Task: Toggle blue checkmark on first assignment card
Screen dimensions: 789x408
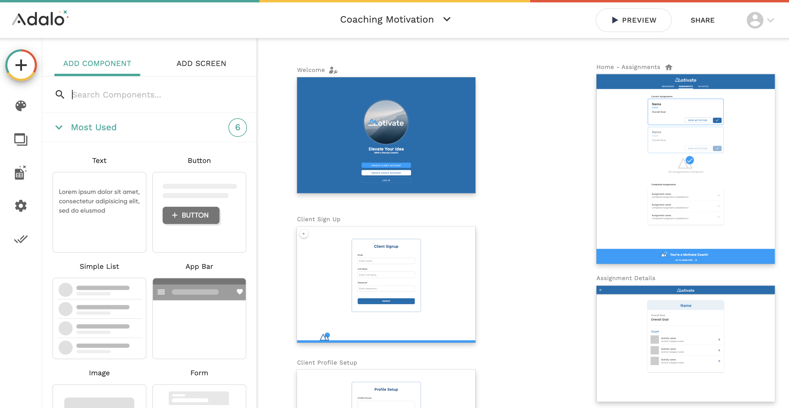Action: (x=717, y=120)
